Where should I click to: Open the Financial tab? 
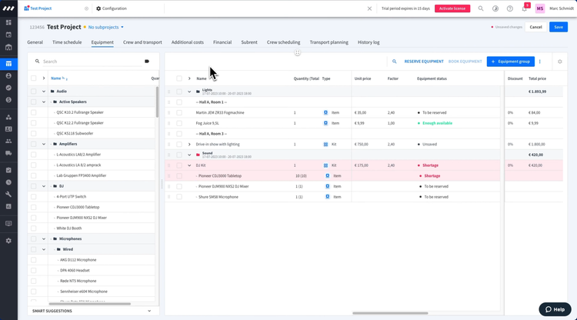pos(222,42)
